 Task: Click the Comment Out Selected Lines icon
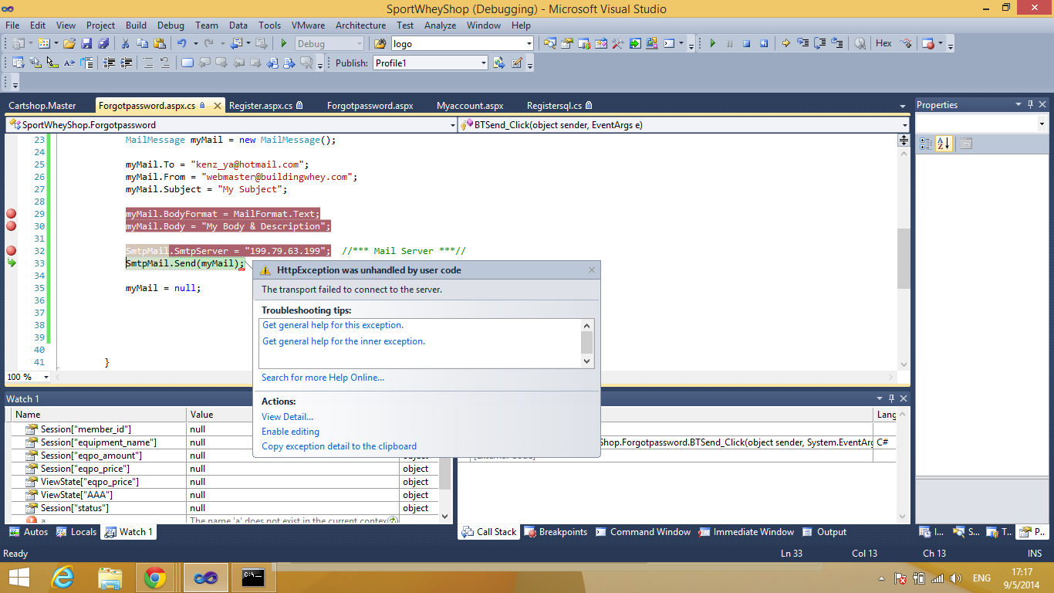click(x=147, y=63)
